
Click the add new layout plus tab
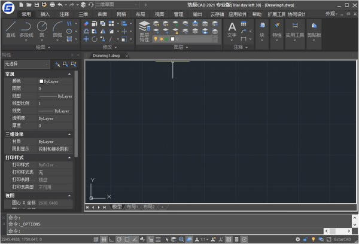(162, 207)
